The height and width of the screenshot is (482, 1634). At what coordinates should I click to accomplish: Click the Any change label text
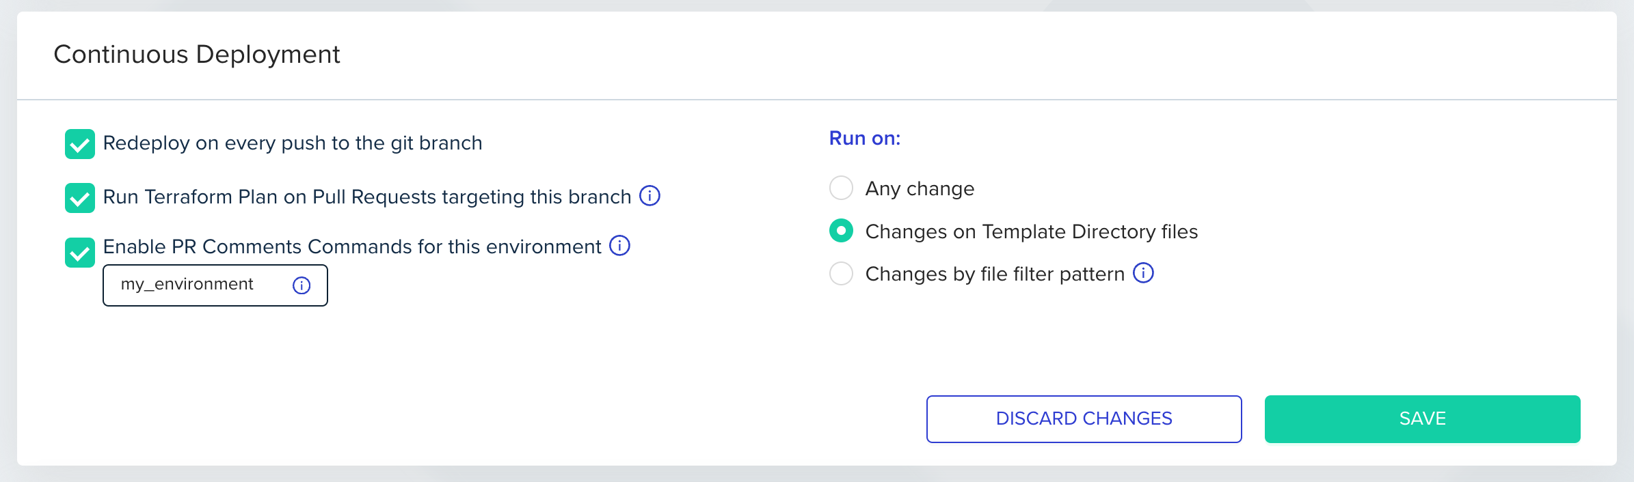(920, 188)
